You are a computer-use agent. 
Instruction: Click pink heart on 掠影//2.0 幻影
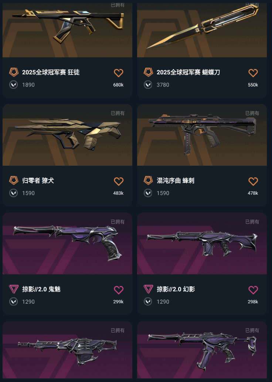click(x=253, y=290)
